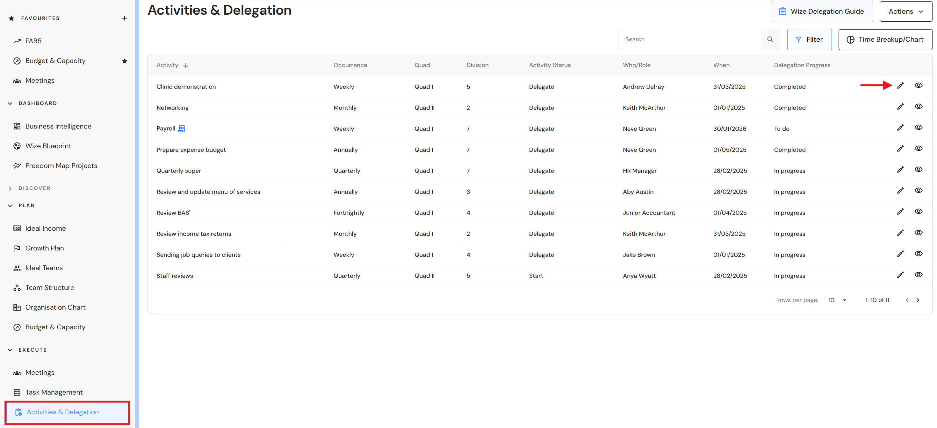View Review BAS' via eye icon
The height and width of the screenshot is (428, 937).
pos(918,212)
